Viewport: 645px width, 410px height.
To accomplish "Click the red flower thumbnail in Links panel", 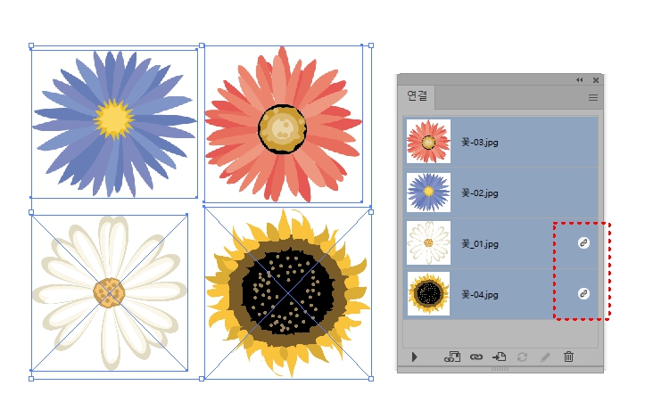I will 428,142.
